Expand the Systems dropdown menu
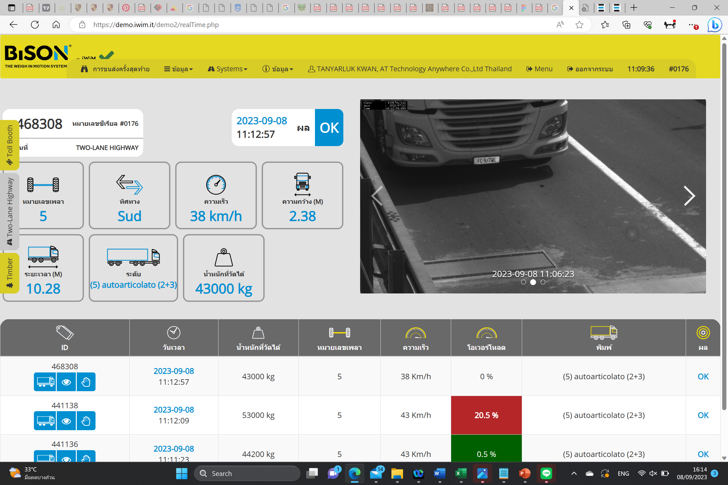This screenshot has width=728, height=485. tap(228, 69)
